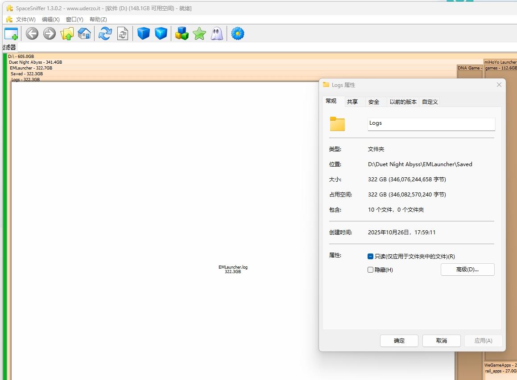This screenshot has width=517, height=380.
Task: Go up one folder level icon
Action: point(67,34)
